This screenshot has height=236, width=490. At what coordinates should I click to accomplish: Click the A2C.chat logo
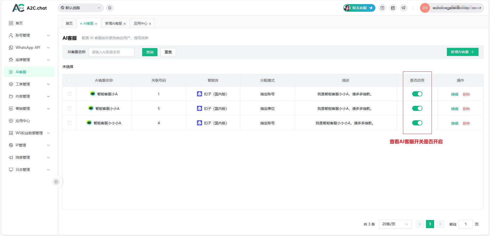(29, 8)
